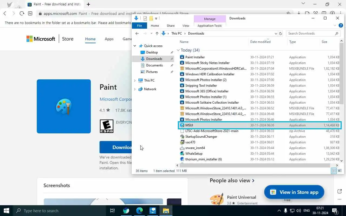Click the Paint Installer file icon
Viewport: 346px width, 216px height.
coord(182,57)
